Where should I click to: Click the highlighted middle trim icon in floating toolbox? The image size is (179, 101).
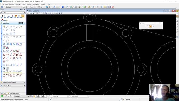pos(150,26)
